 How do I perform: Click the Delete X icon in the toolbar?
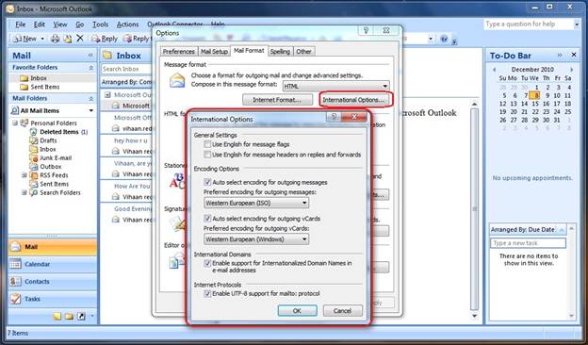pyautogui.click(x=79, y=39)
